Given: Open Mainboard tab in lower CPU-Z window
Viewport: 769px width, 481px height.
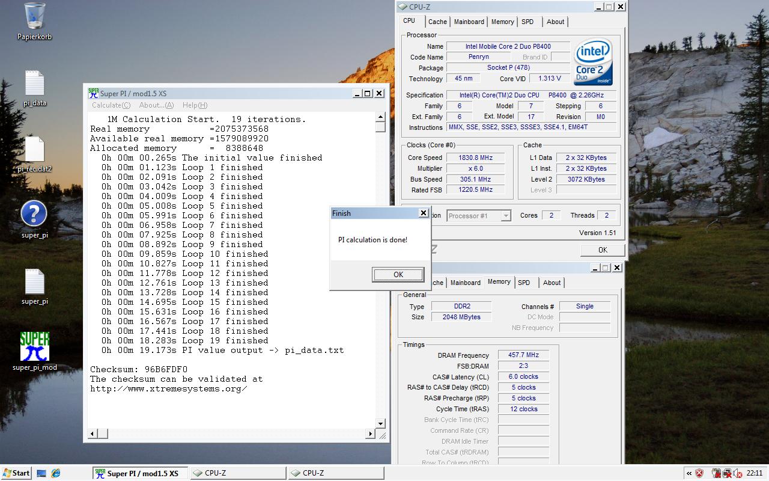Looking at the screenshot, I should point(466,283).
